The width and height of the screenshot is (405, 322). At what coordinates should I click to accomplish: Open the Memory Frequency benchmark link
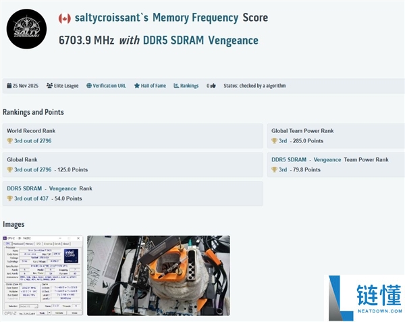click(x=195, y=18)
